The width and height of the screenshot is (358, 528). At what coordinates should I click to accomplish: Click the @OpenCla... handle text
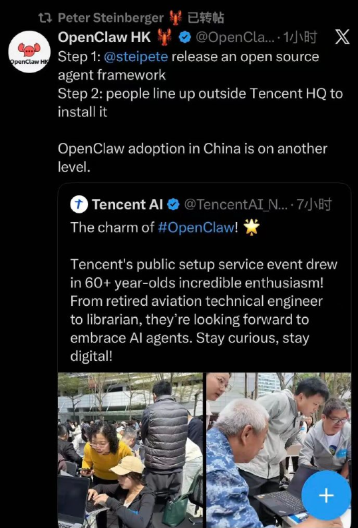[236, 37]
